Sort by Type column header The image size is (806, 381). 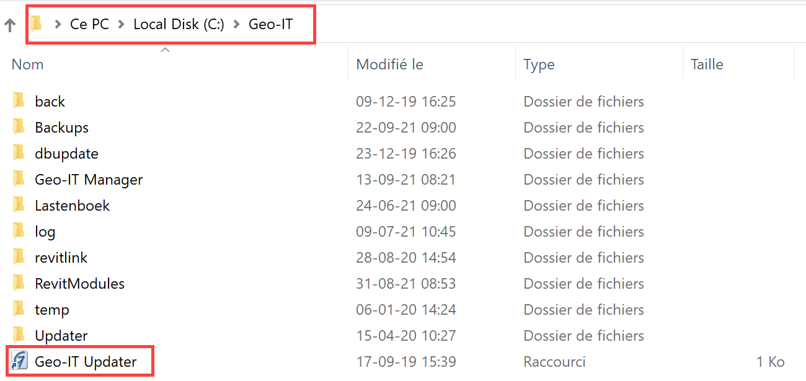[x=539, y=64]
